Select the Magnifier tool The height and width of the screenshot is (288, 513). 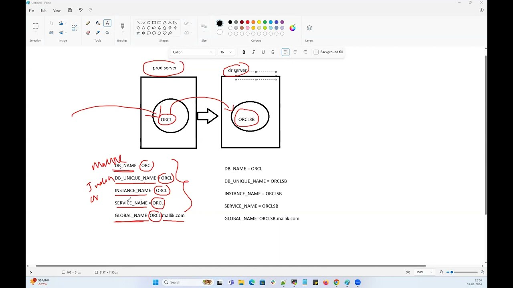click(x=107, y=33)
